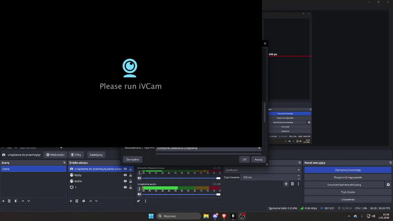Add a new source with plus icon
The height and width of the screenshot is (221, 393).
[x=71, y=201]
